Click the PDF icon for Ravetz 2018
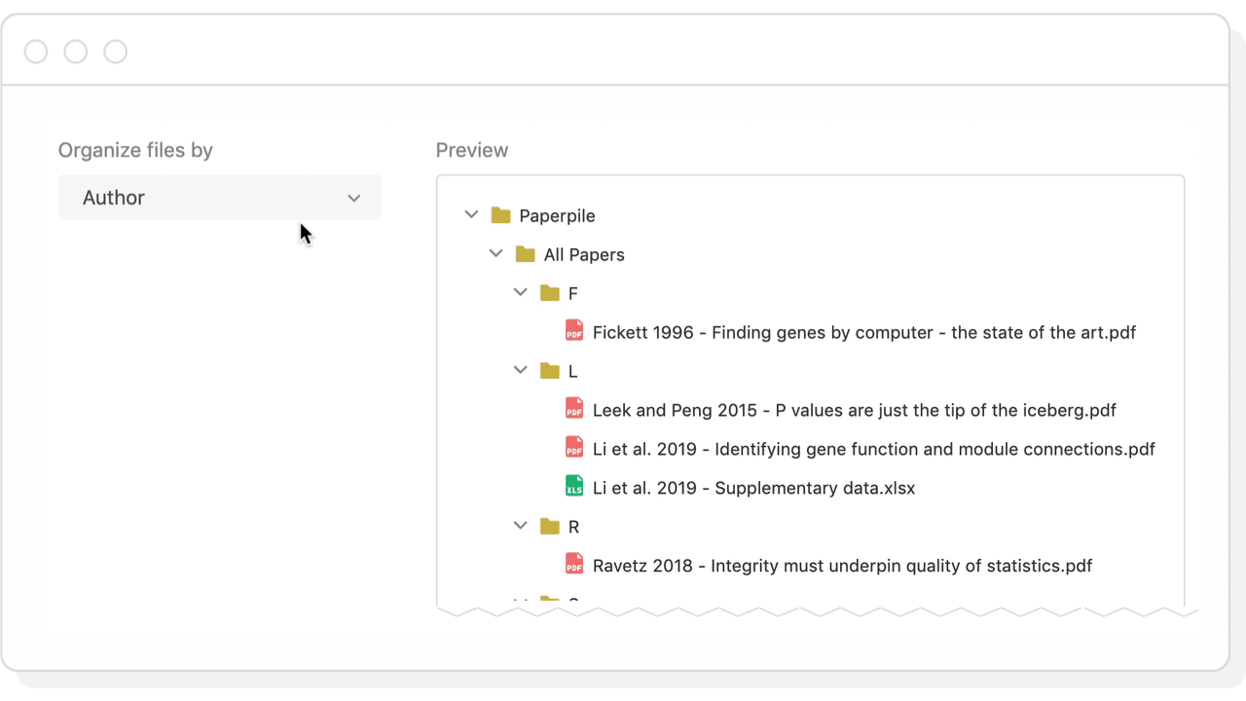1246x701 pixels. pyautogui.click(x=573, y=565)
